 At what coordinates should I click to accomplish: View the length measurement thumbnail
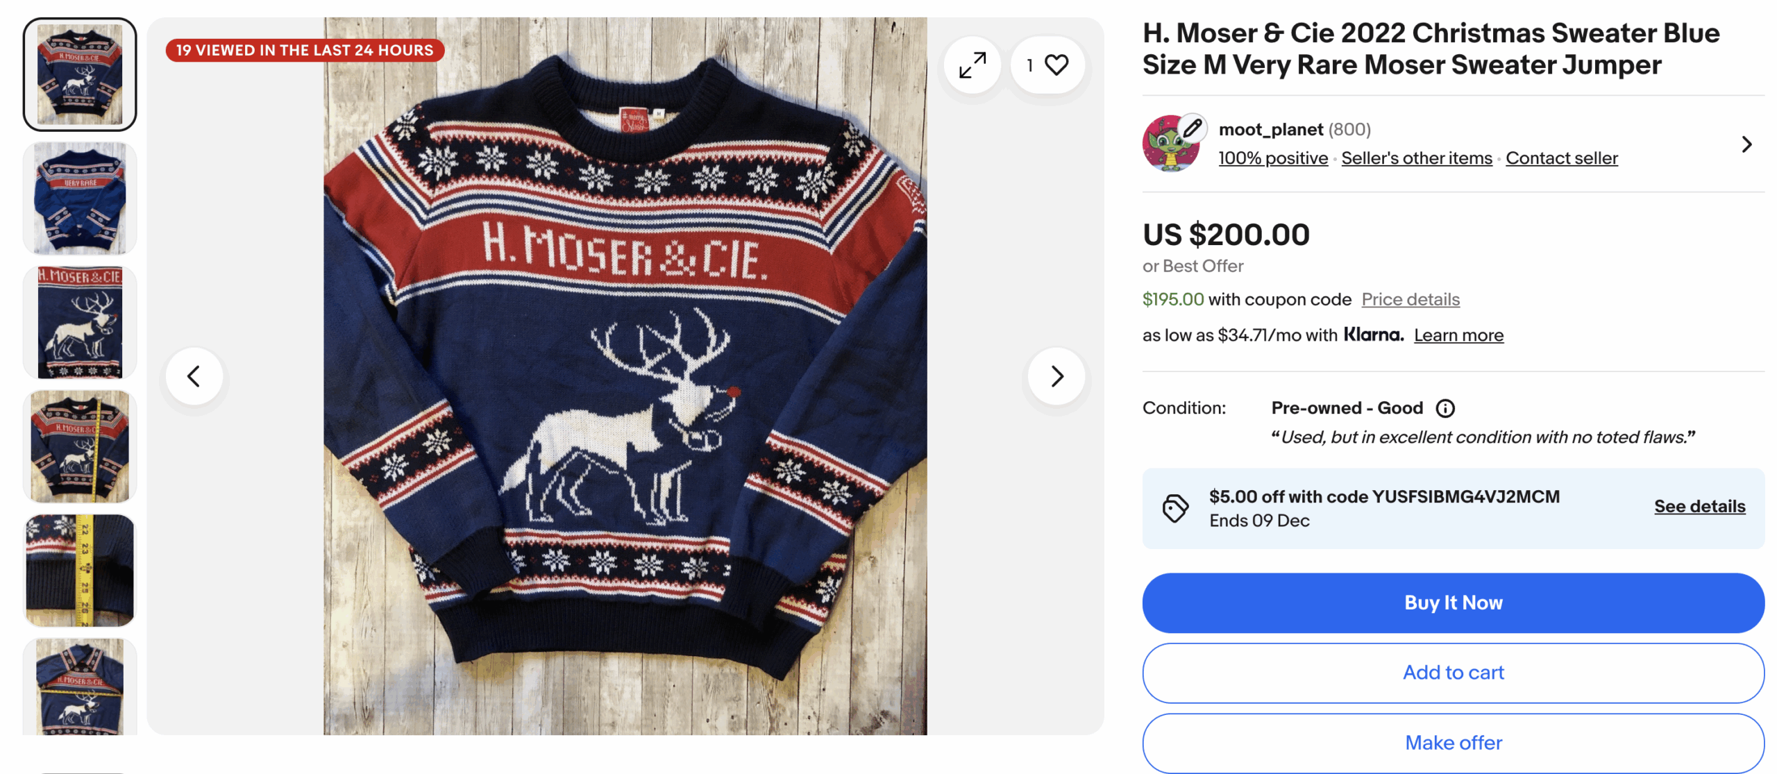pos(80,446)
